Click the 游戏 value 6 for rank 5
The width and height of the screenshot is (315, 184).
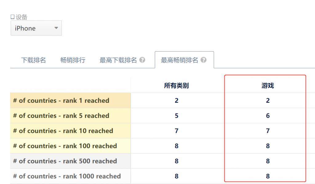tap(268, 116)
